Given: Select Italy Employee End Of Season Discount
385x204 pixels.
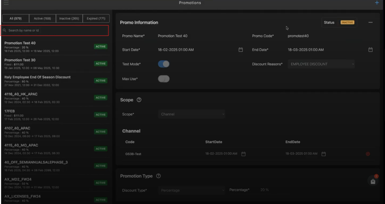Looking at the screenshot, I should (x=56, y=81).
